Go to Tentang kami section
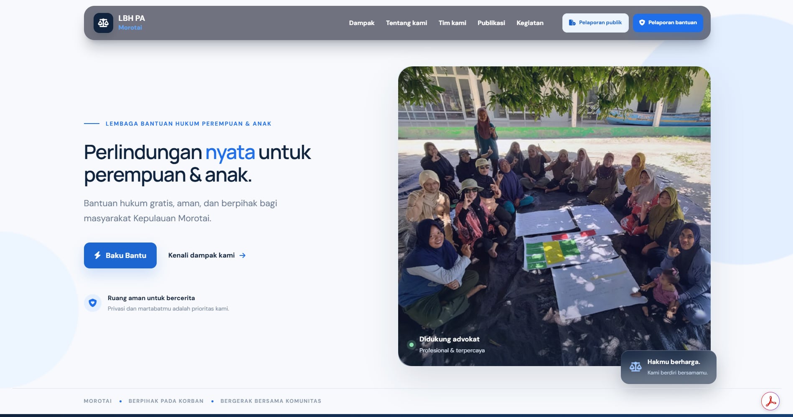The height and width of the screenshot is (417, 793). tap(407, 23)
